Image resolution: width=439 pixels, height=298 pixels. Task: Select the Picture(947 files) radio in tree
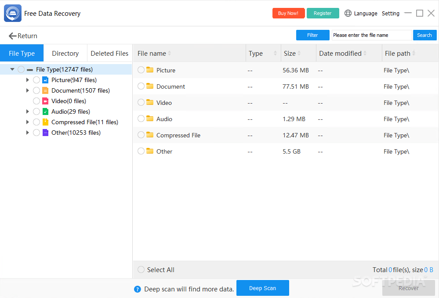click(x=36, y=80)
